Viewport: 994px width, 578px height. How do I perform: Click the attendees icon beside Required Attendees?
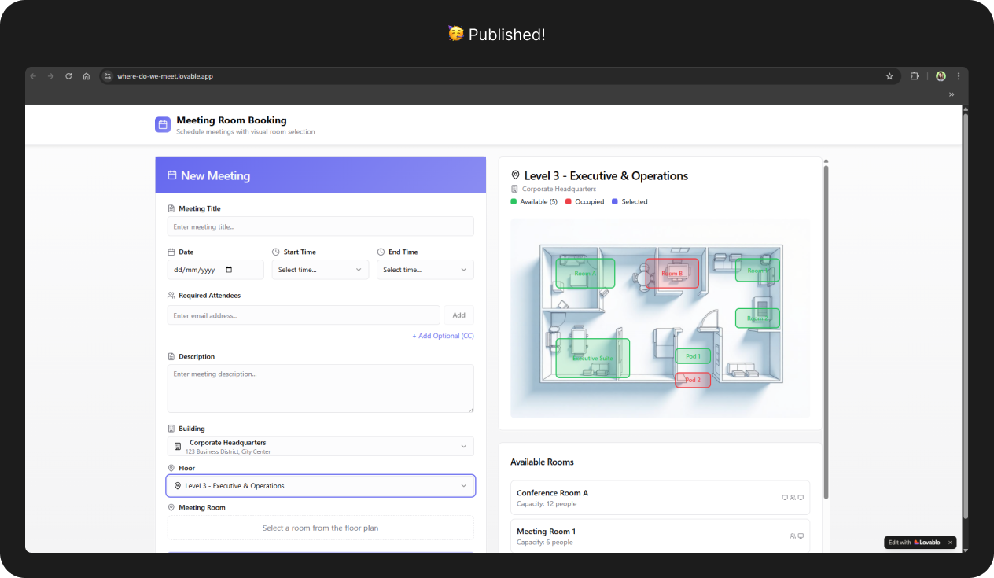(171, 295)
